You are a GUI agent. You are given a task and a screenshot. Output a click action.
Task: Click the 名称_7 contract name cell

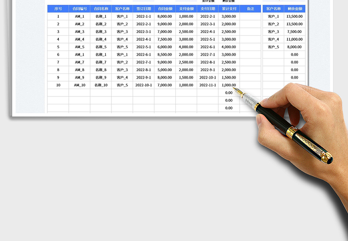pyautogui.click(x=101, y=62)
